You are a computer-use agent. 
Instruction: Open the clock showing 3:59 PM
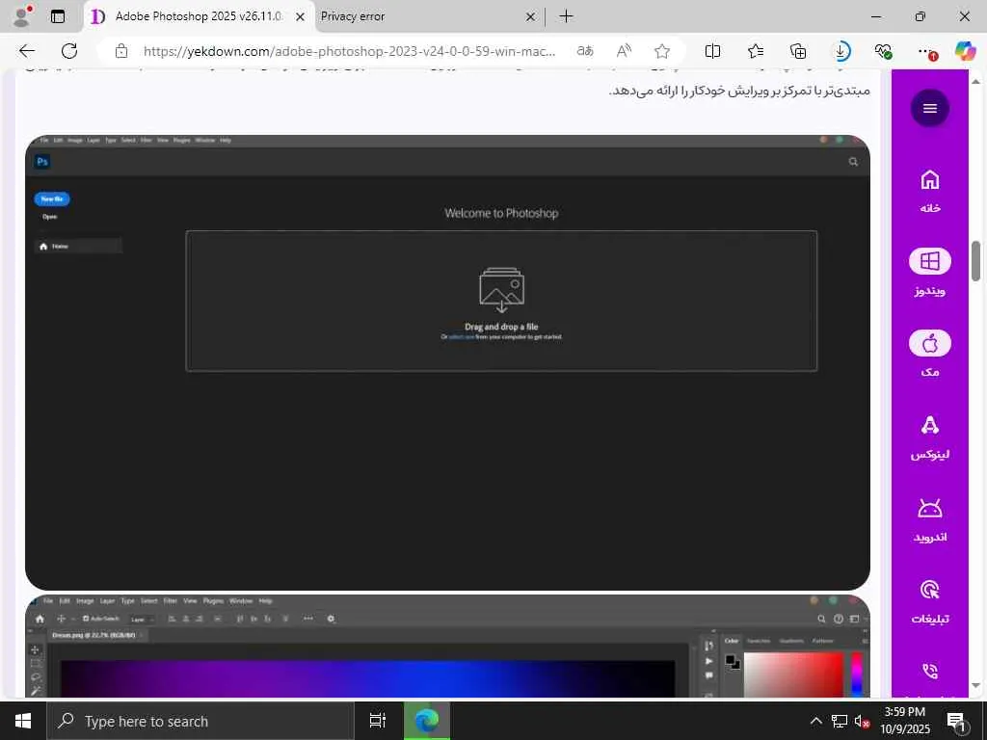905,721
